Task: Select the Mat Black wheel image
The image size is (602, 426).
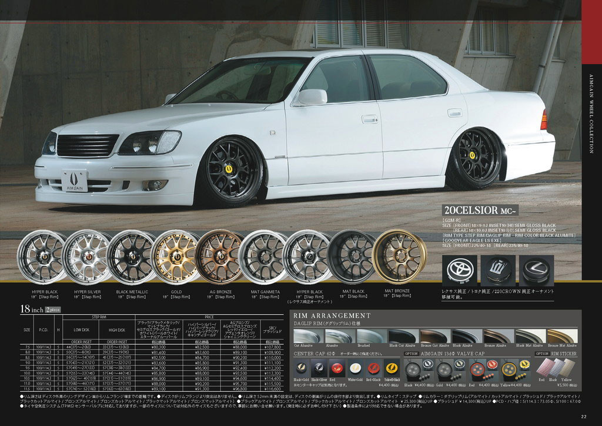Action: click(352, 256)
